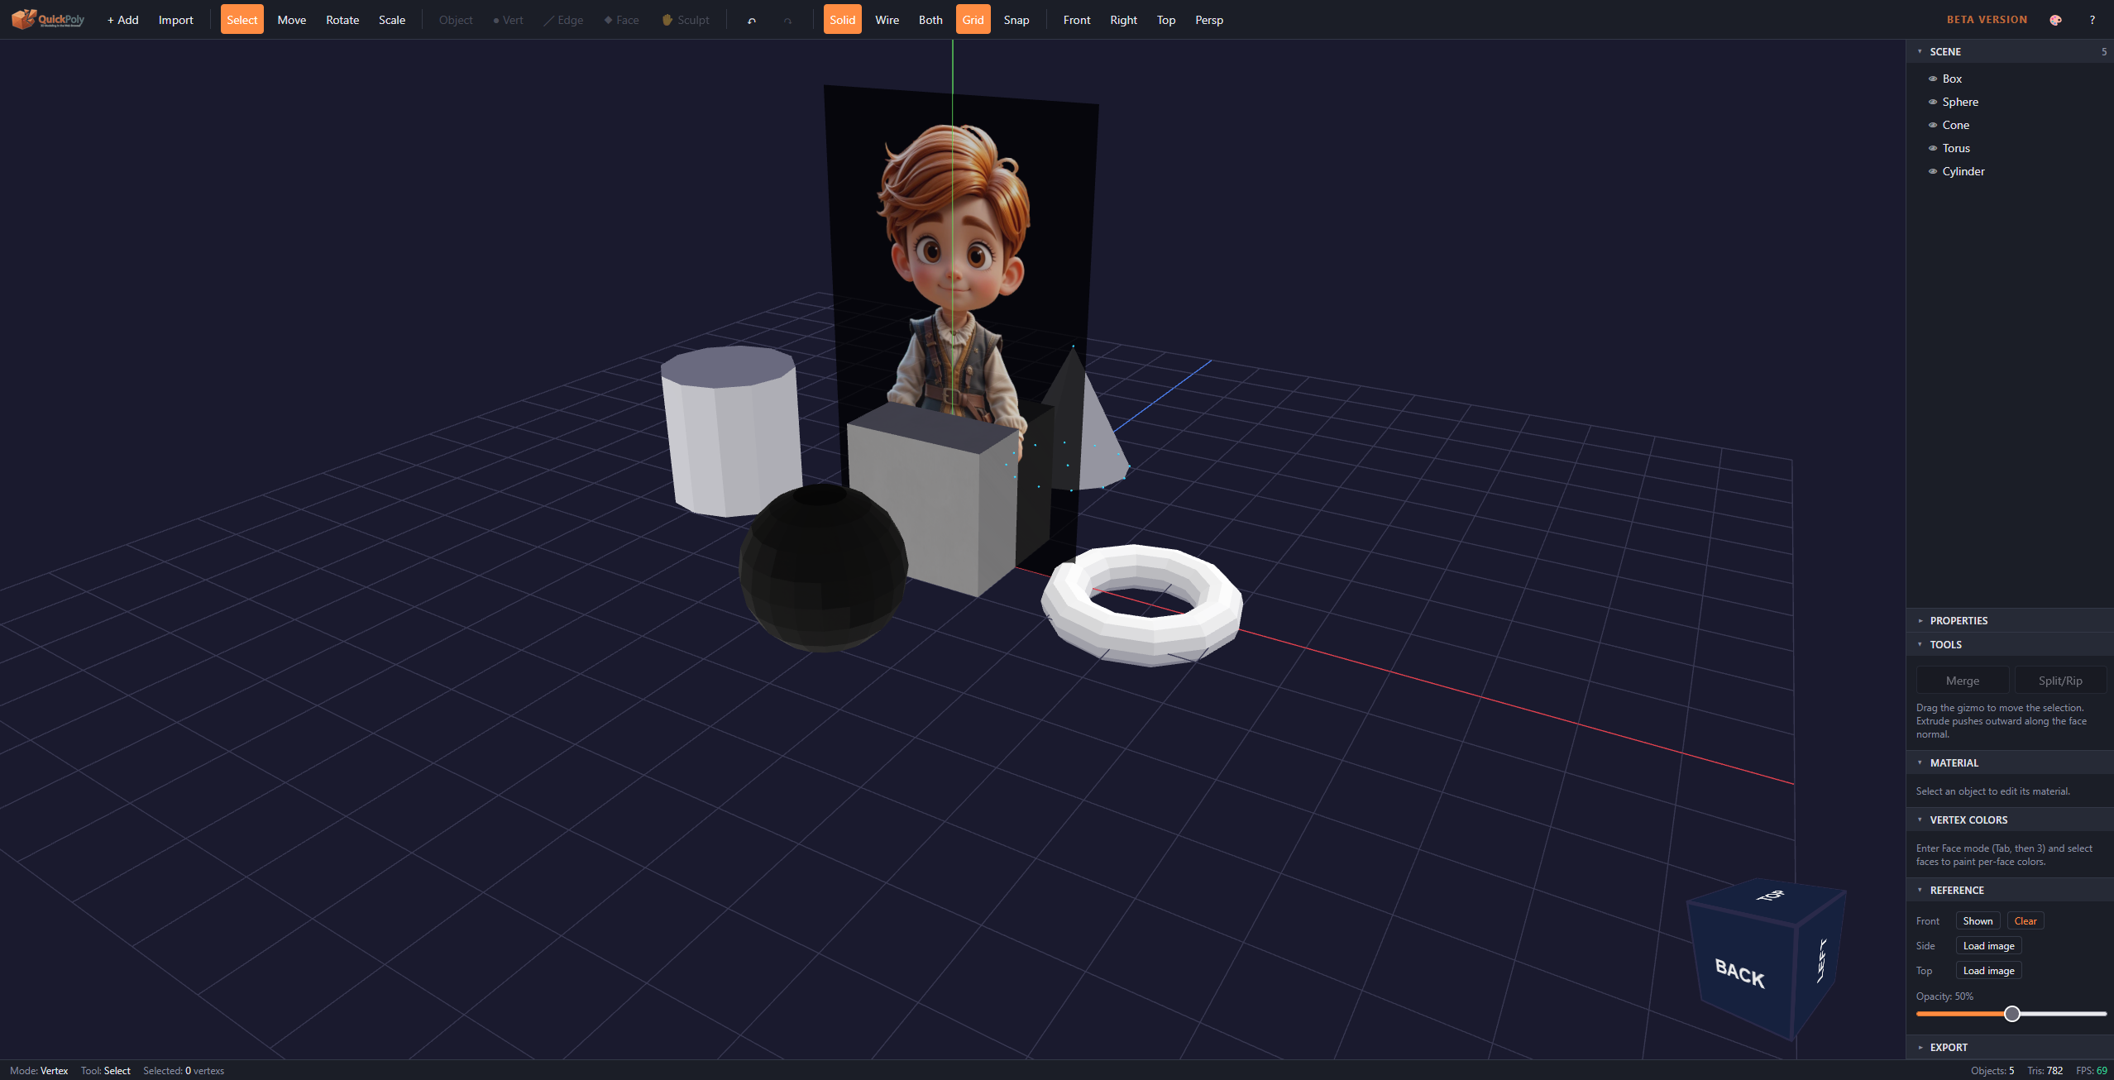The width and height of the screenshot is (2114, 1080).
Task: Open the color theme palette icon
Action: point(2055,20)
